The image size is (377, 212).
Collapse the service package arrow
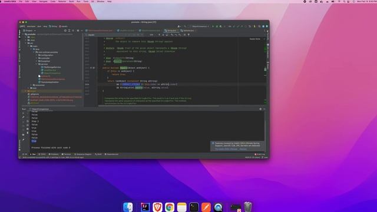point(37,64)
